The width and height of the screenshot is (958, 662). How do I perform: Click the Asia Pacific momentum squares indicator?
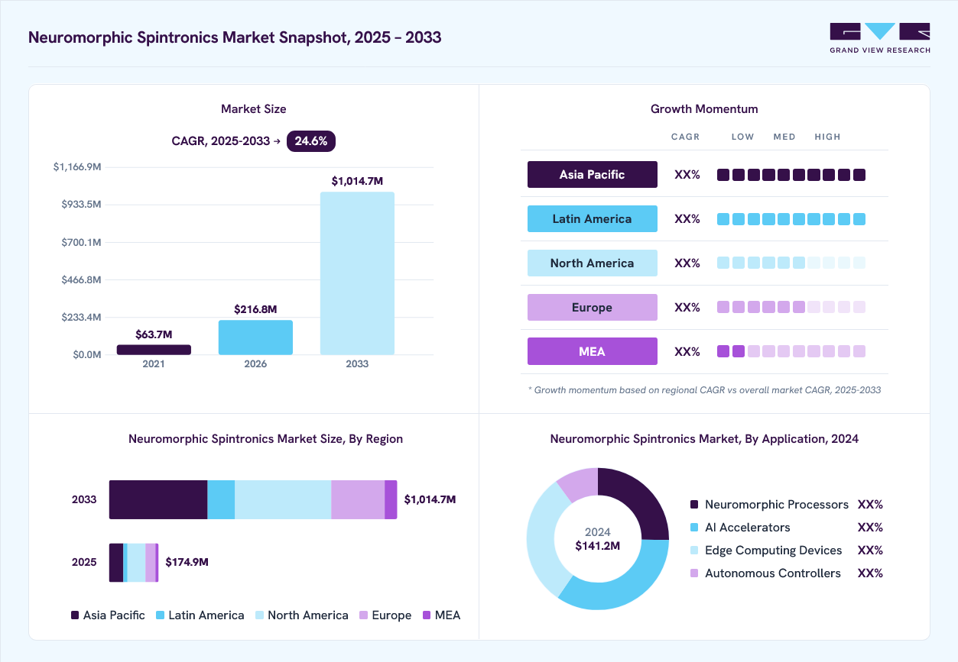791,175
